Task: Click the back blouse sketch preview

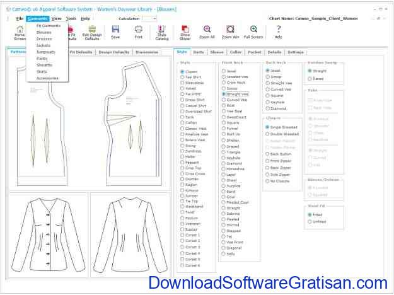Action: pyautogui.click(x=130, y=235)
